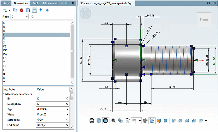
Task: Click the save icon in Dimensions toolbar
Action: click(x=28, y=10)
